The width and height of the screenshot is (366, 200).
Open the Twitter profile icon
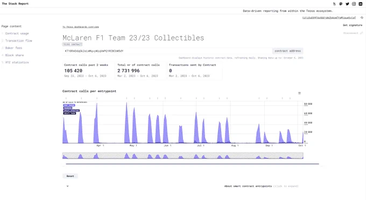coord(347,4)
